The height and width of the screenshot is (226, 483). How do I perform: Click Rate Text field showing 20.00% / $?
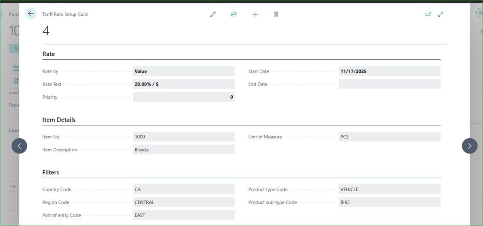pyautogui.click(x=184, y=84)
